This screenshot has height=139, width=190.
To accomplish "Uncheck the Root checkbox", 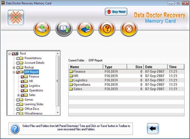I will (x=13, y=54).
